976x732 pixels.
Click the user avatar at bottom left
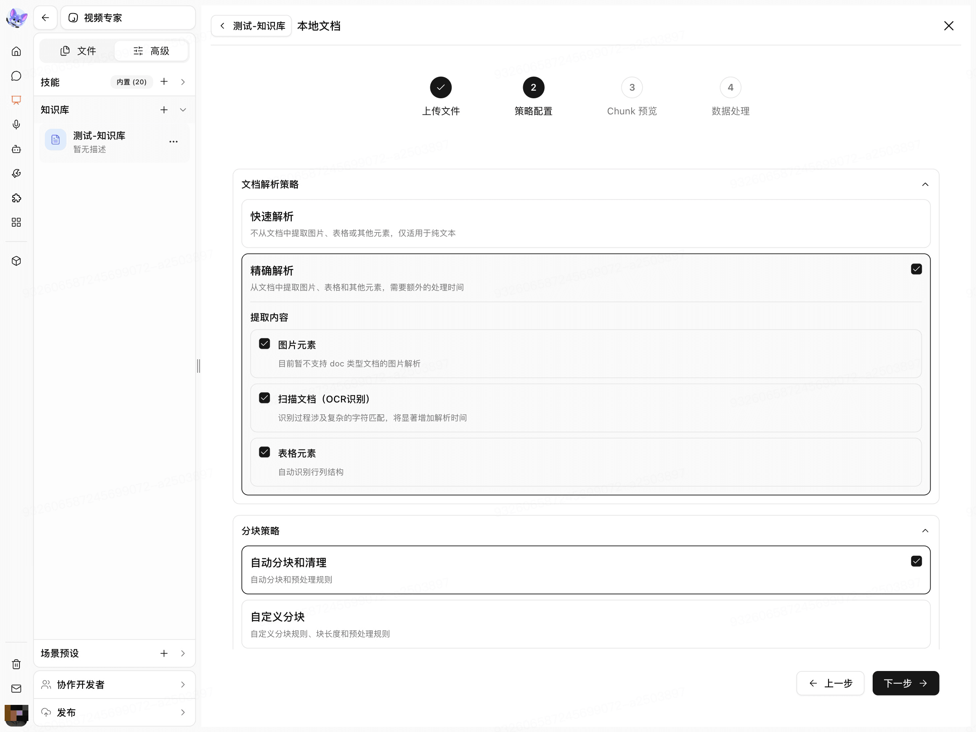[x=17, y=715]
